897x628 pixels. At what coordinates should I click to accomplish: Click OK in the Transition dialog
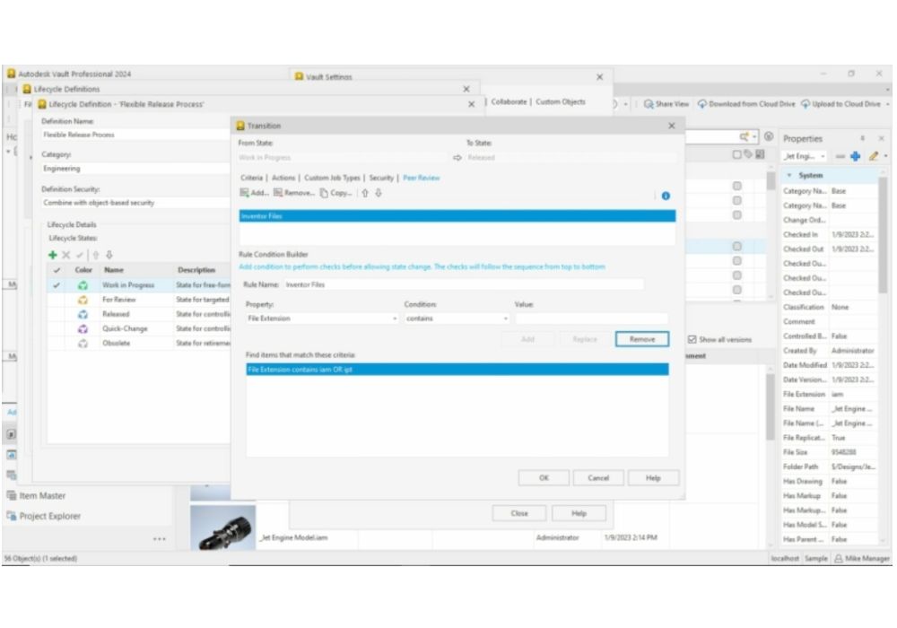click(543, 478)
